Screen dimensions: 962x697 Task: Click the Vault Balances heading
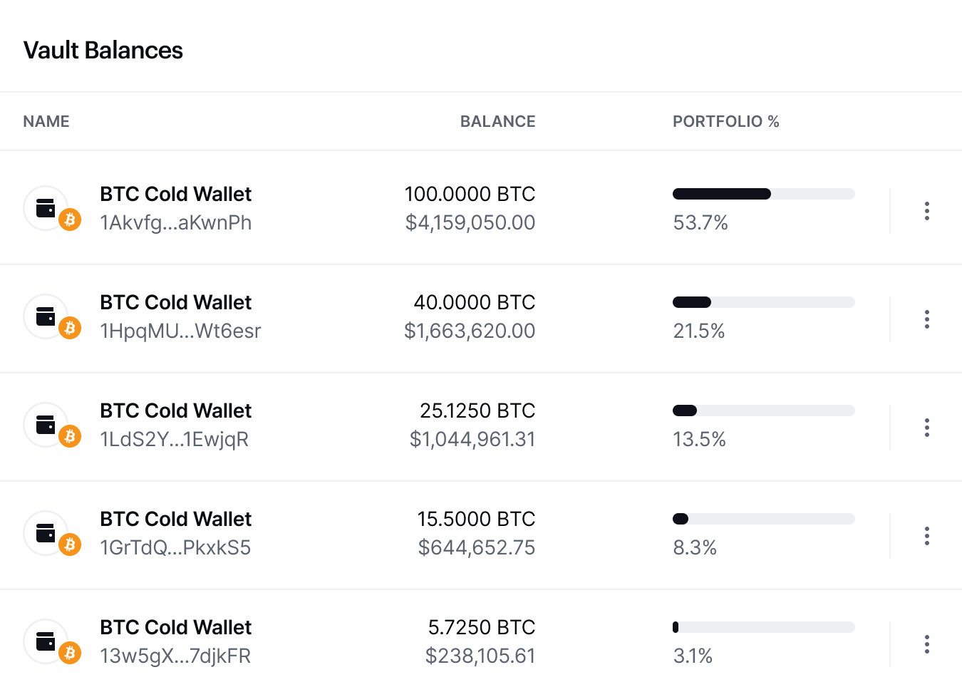coord(103,51)
